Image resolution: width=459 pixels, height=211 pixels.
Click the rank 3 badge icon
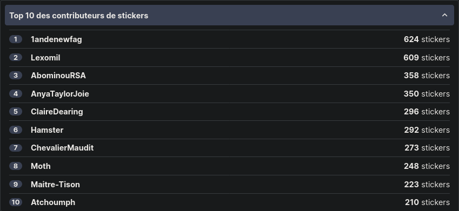(x=16, y=76)
